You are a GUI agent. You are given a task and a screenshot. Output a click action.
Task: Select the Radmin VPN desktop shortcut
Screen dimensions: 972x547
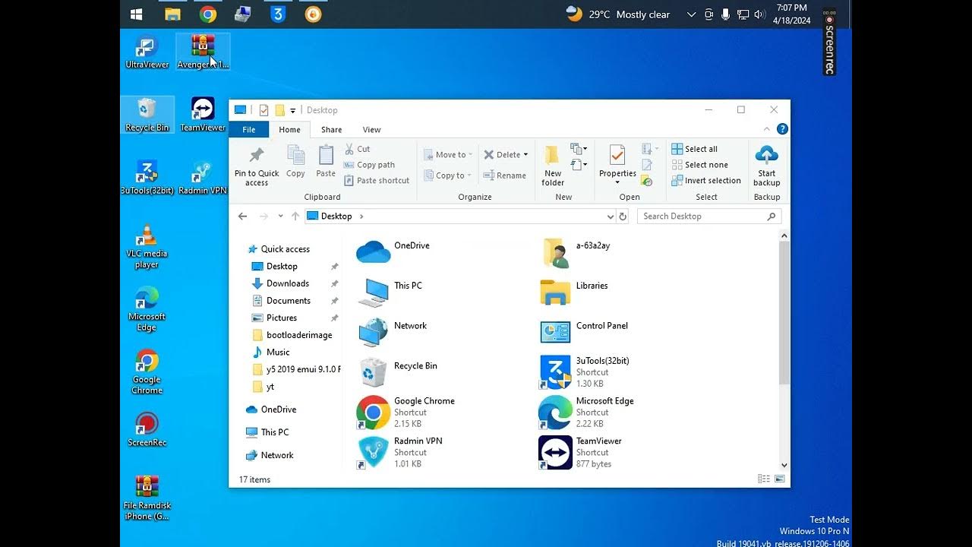click(x=203, y=178)
